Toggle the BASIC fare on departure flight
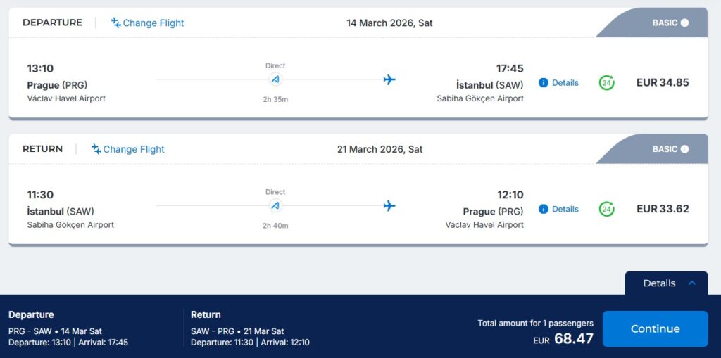The image size is (721, 358). pos(684,23)
